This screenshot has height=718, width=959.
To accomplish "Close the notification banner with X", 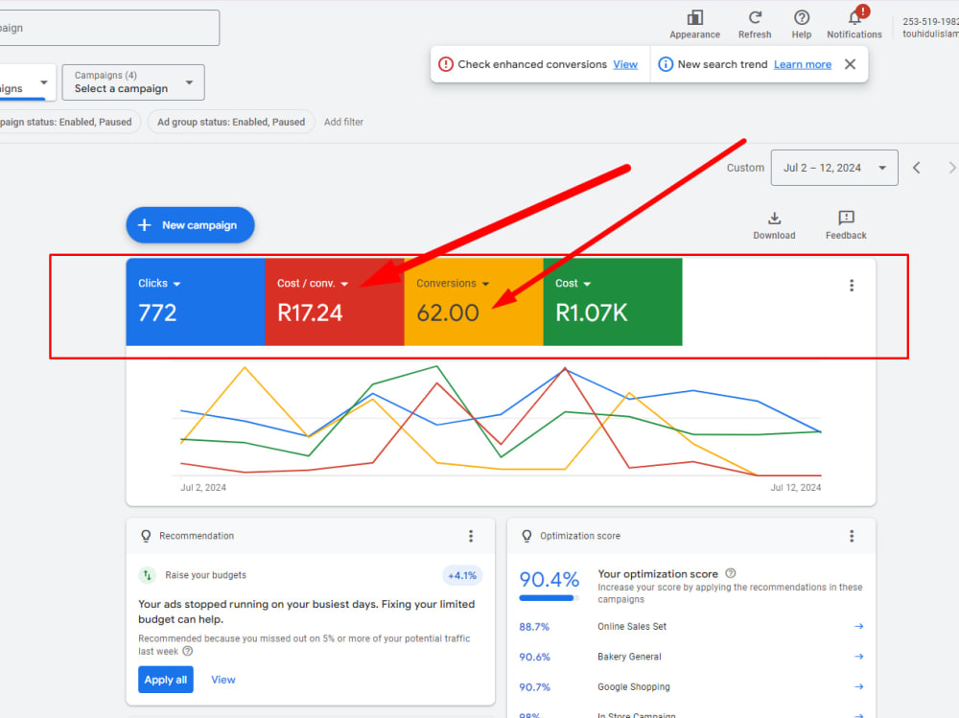I will tap(850, 64).
